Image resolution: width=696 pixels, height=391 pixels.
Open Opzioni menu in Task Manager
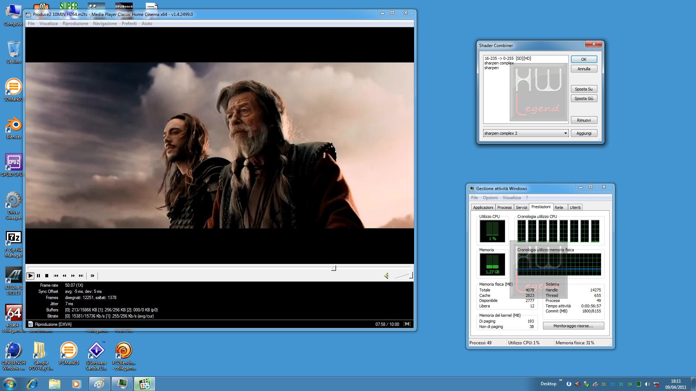(490, 198)
